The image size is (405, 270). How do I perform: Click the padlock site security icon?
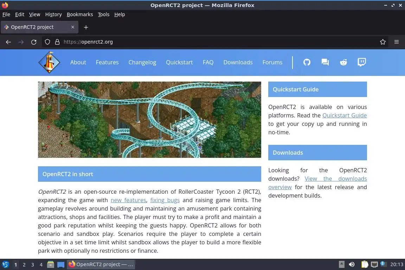[x=57, y=42]
